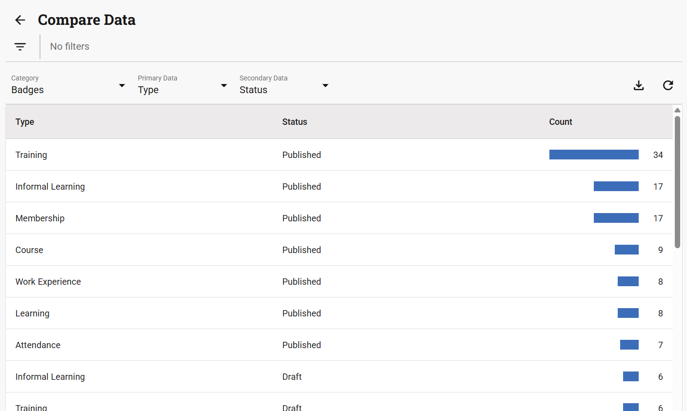Screen dimensions: 687x411
Task: Open the filter list icon
Action: tap(20, 47)
